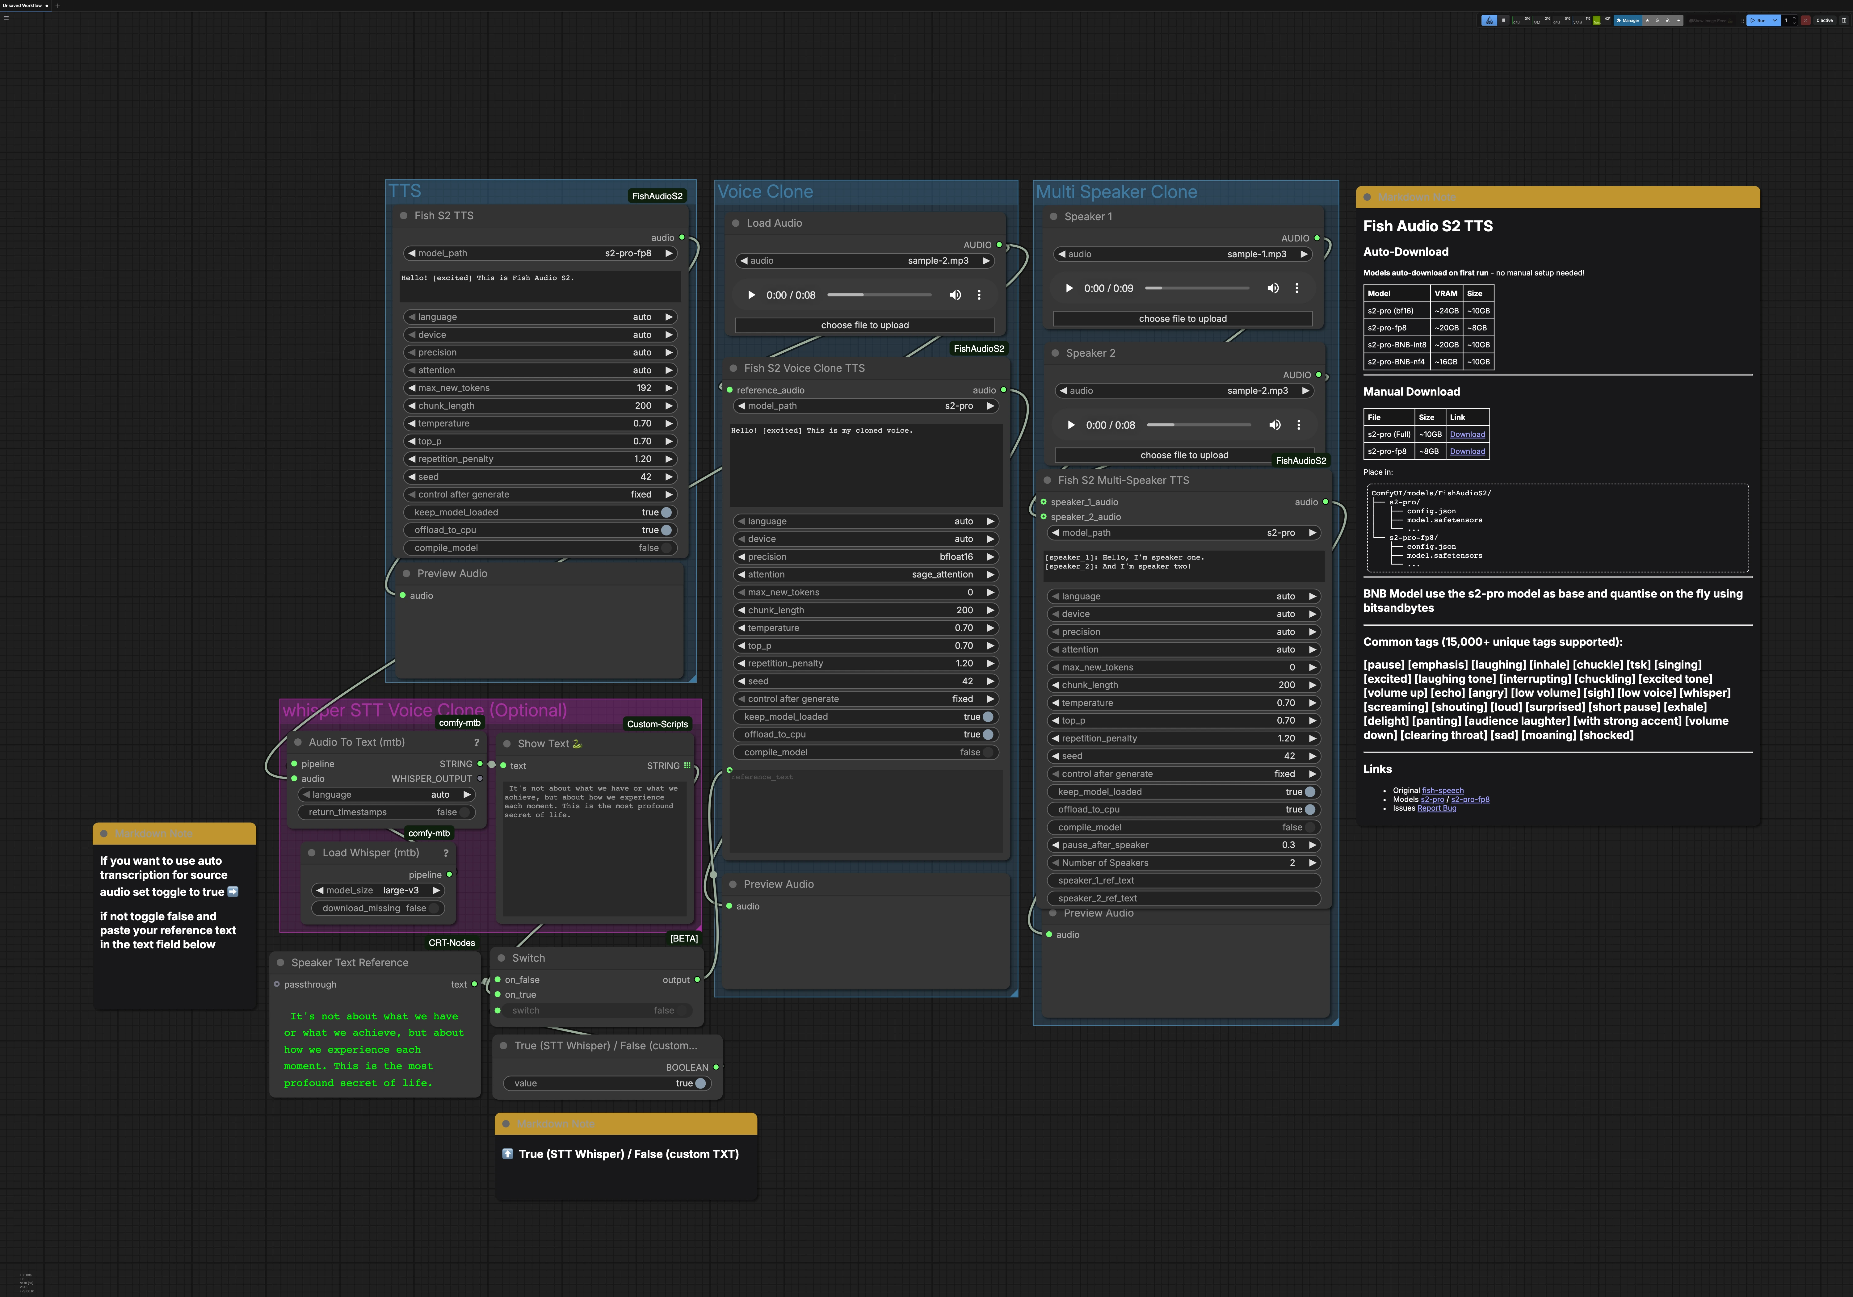Click the reference_text field in Voice Clone
1853x1297 pixels.
[866, 811]
